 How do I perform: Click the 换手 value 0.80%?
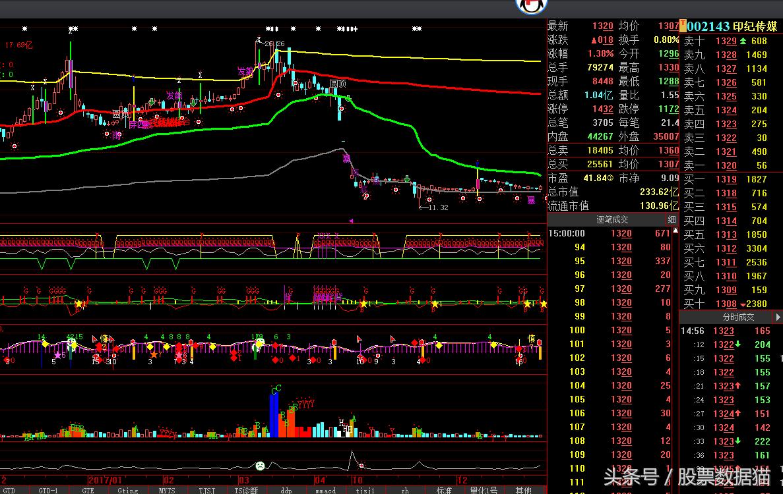(666, 40)
